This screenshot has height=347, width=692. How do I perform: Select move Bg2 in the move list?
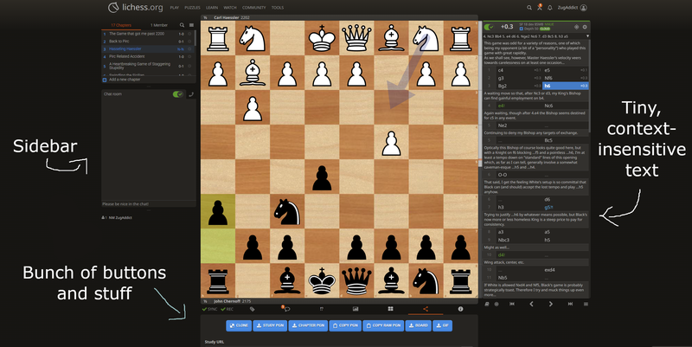518,86
